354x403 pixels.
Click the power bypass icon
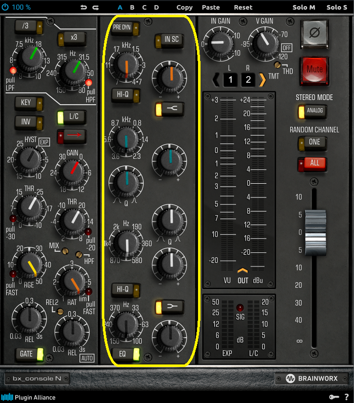click(x=5, y=7)
